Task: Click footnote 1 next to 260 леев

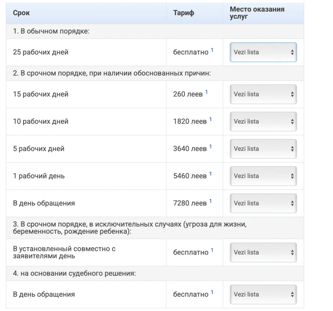Action: 206,92
